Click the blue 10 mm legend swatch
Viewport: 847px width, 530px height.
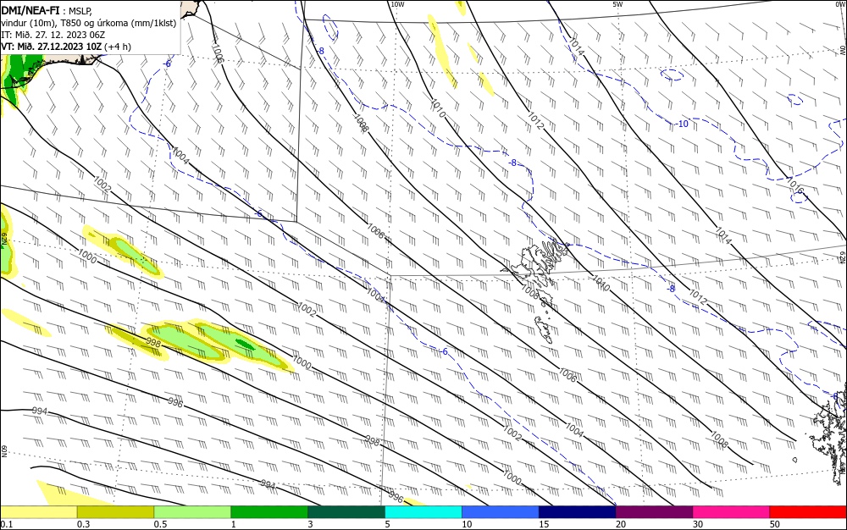pos(501,512)
